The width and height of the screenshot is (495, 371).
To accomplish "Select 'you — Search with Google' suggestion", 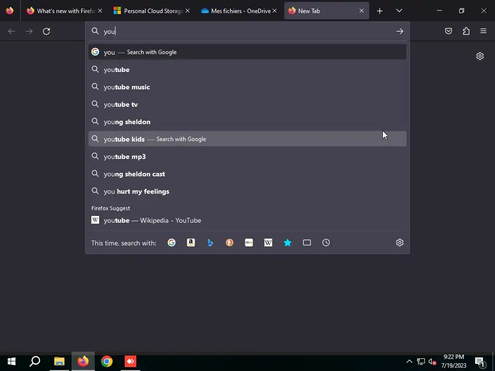I will (247, 52).
